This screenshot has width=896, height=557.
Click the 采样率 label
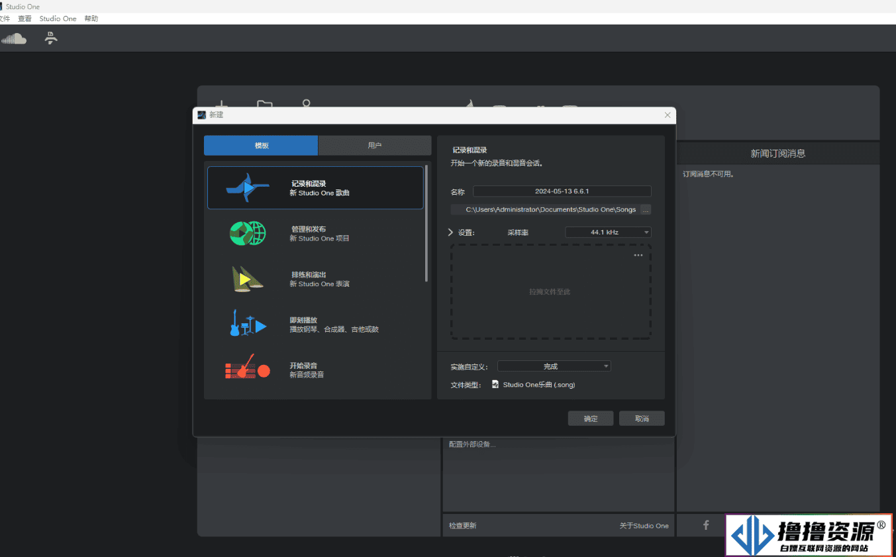click(x=518, y=233)
